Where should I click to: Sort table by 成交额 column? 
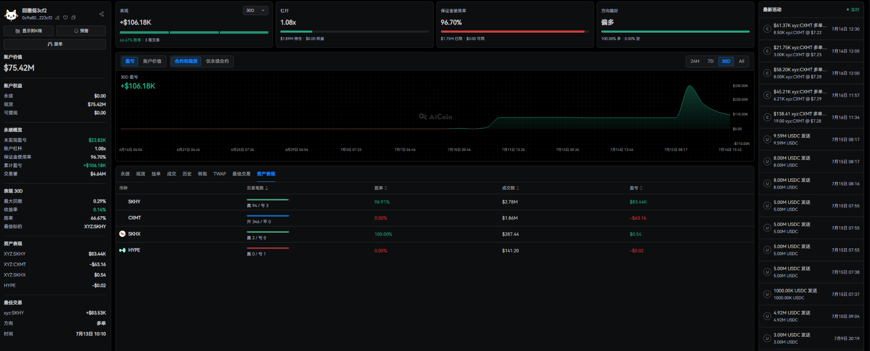pos(510,188)
